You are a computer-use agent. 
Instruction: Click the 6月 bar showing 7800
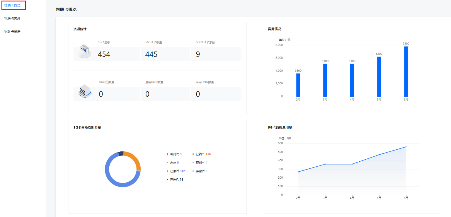[x=406, y=71]
